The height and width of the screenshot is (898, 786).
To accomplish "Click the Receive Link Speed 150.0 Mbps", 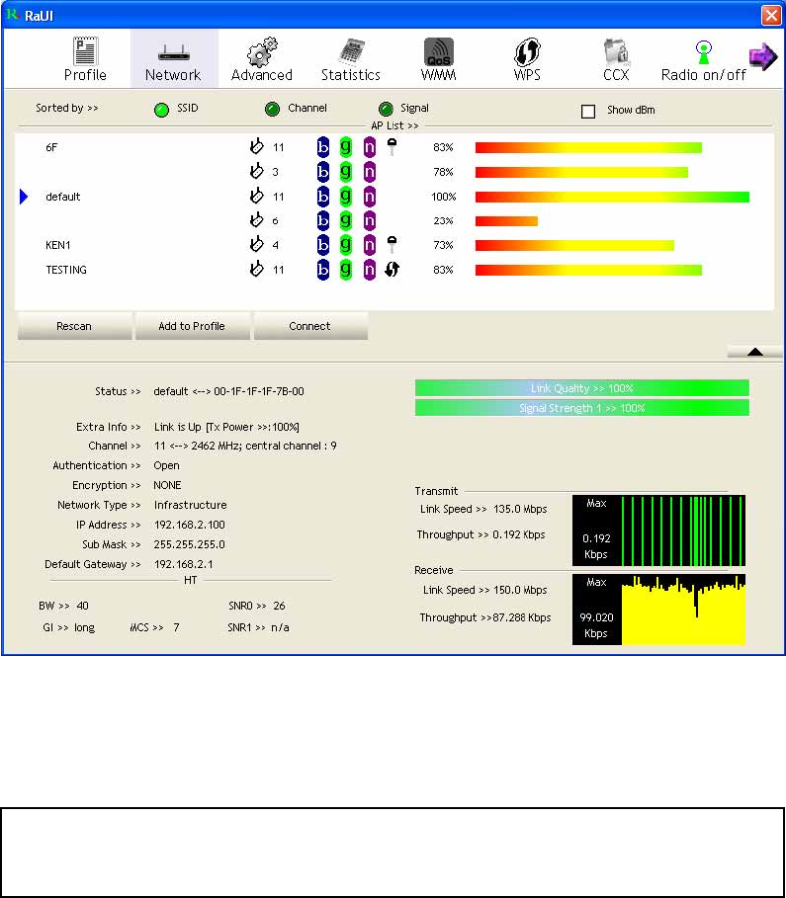I will (520, 590).
